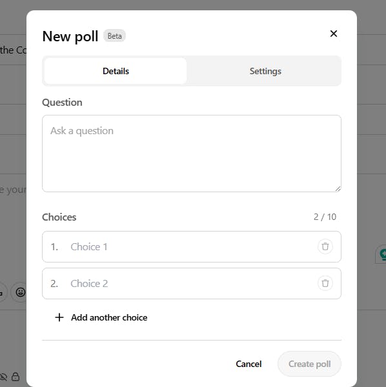
Task: Click the partially hidden button left of emoji
Action: (x=2, y=292)
